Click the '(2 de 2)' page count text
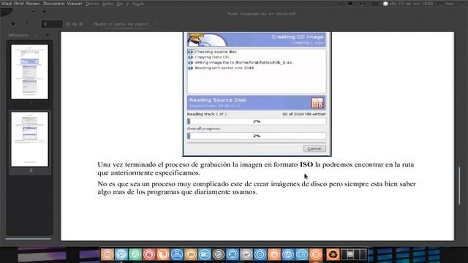Viewport: 468px width, 263px height. pos(75,24)
